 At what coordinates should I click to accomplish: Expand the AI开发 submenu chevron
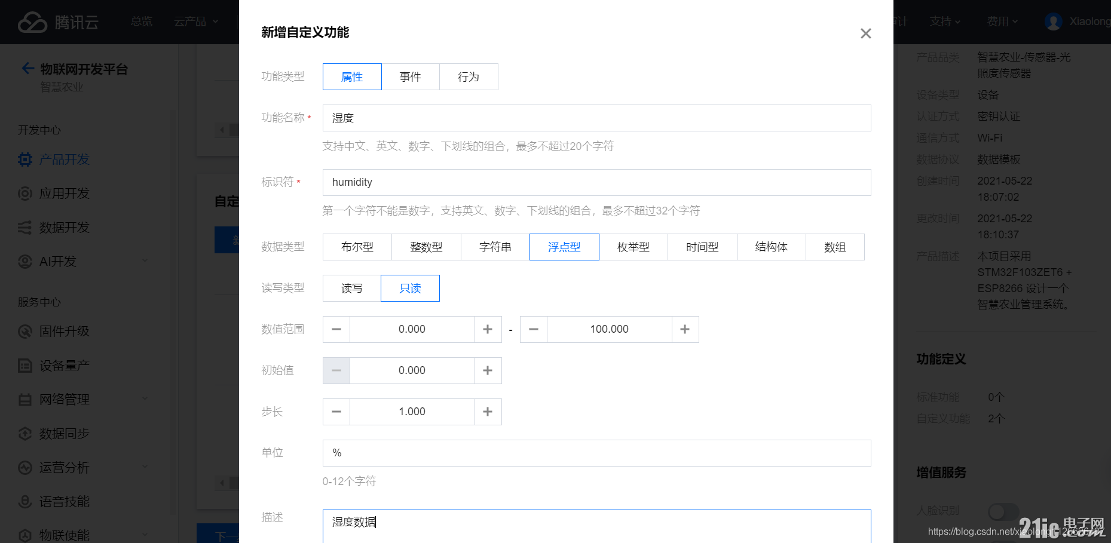click(145, 261)
